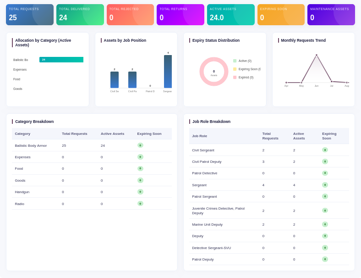
Task: Click the tall Sergeant bar showing 4
Action: pyautogui.click(x=168, y=72)
